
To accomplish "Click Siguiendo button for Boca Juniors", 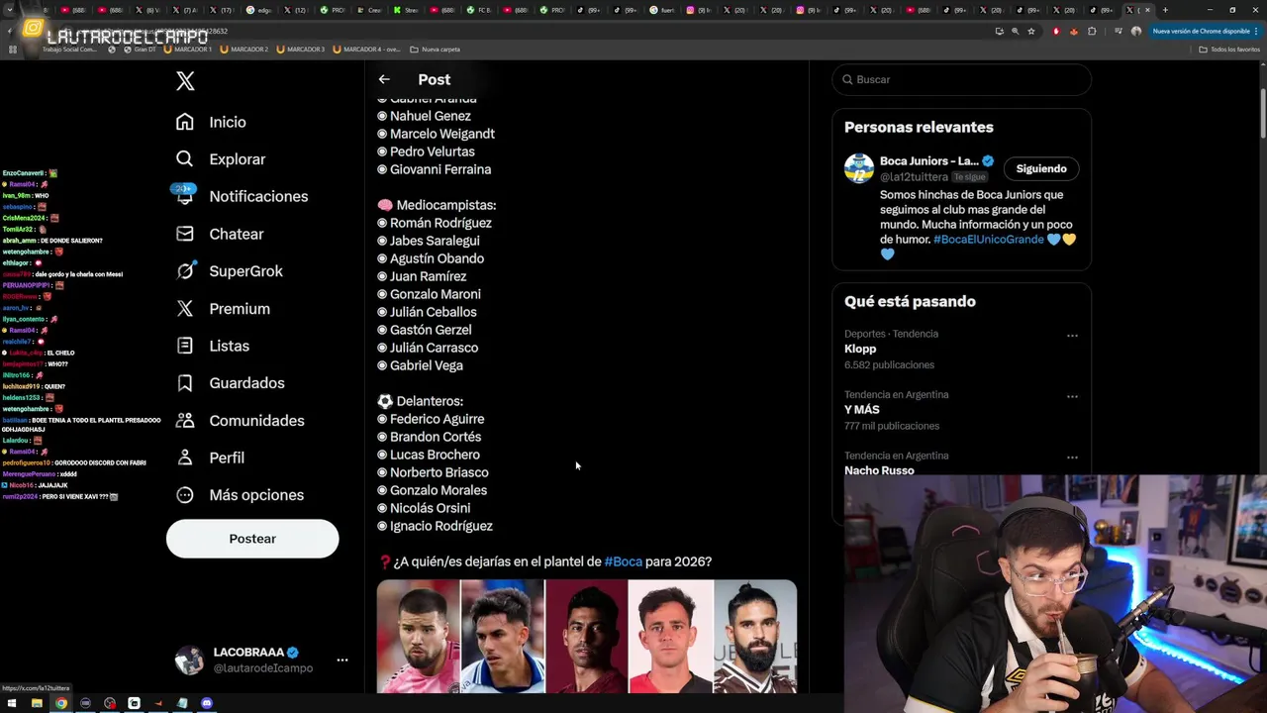I will [1041, 168].
